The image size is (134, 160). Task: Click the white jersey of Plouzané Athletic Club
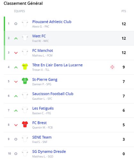point(25,23)
